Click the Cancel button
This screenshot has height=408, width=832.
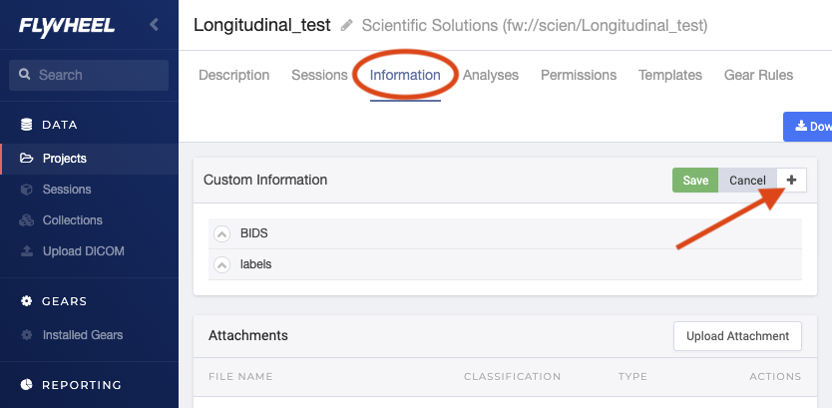pyautogui.click(x=747, y=180)
